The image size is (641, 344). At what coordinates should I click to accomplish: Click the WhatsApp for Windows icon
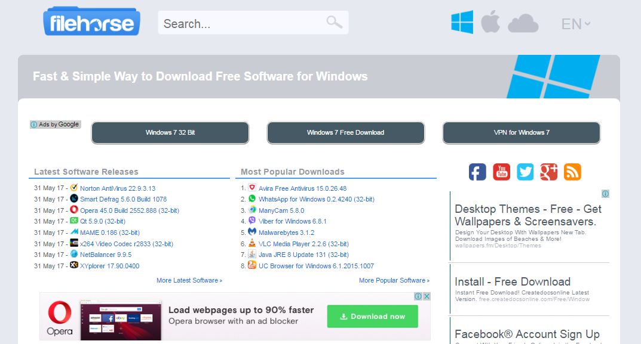click(x=252, y=199)
